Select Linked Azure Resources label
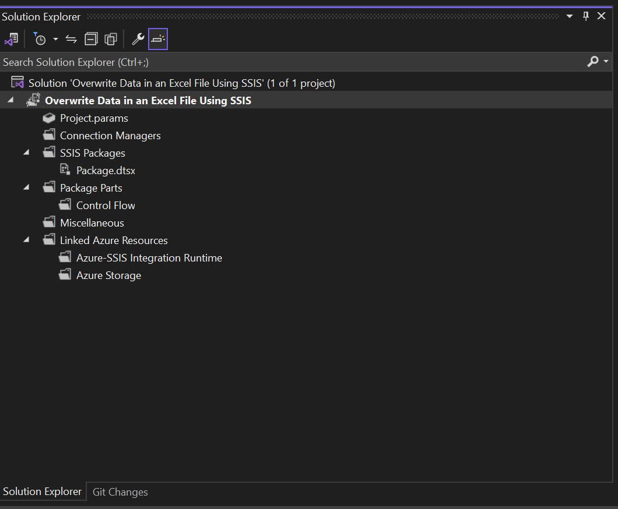Image resolution: width=618 pixels, height=509 pixels. pos(114,240)
